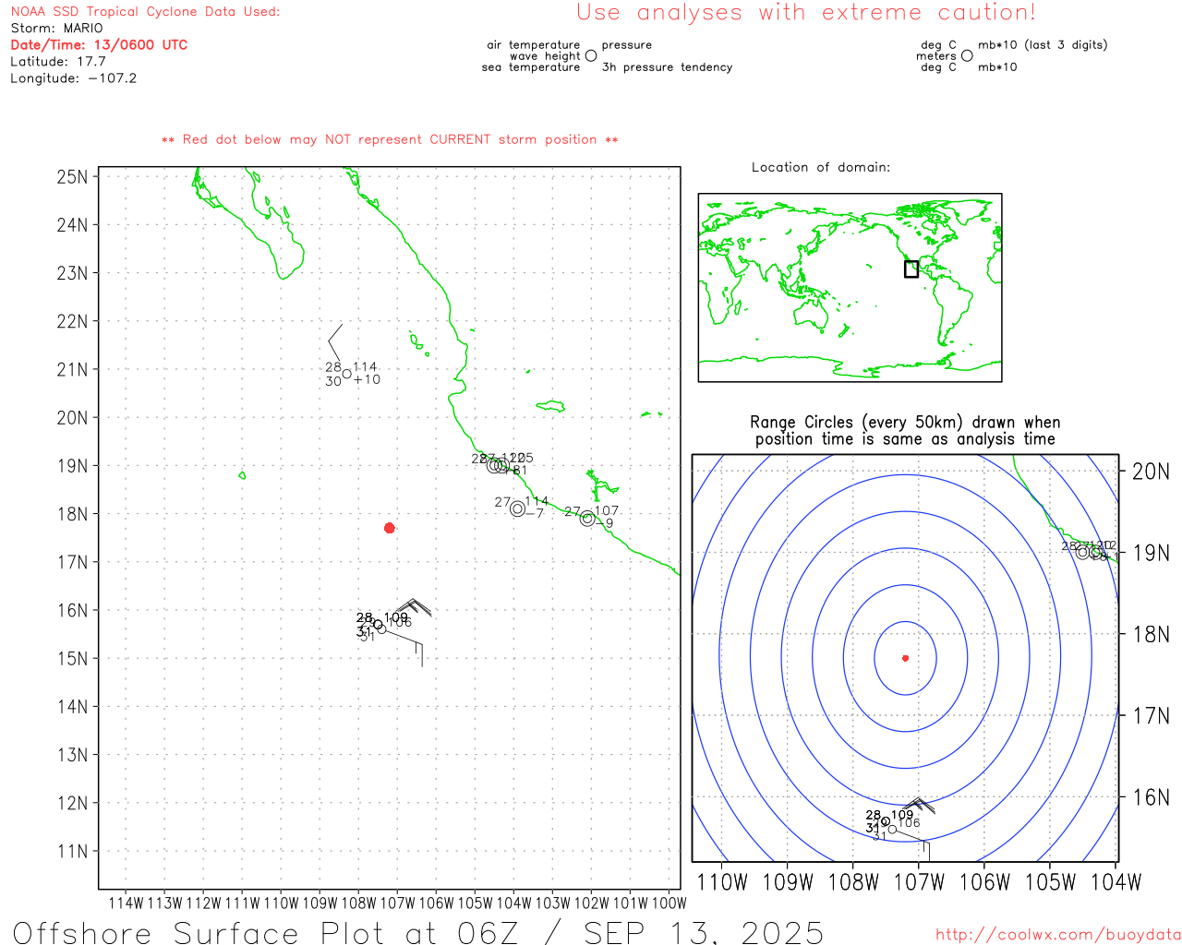Click the 'wave height' legend label

545,56
